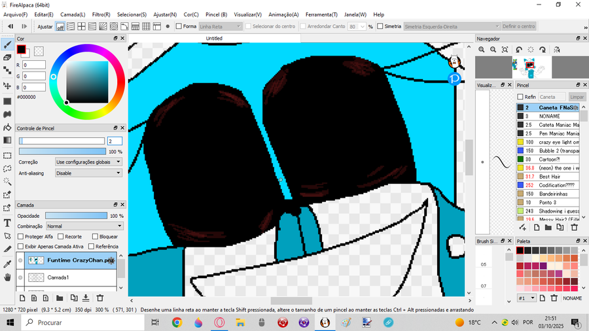The image size is (589, 331).
Task: Click the Limpar button
Action: point(577,97)
